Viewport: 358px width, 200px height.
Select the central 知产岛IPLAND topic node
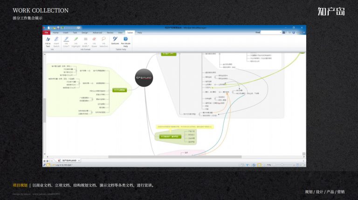point(144,78)
